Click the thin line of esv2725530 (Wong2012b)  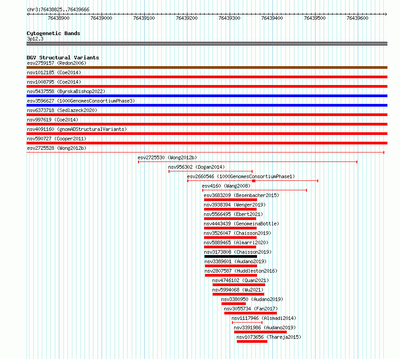(248, 162)
